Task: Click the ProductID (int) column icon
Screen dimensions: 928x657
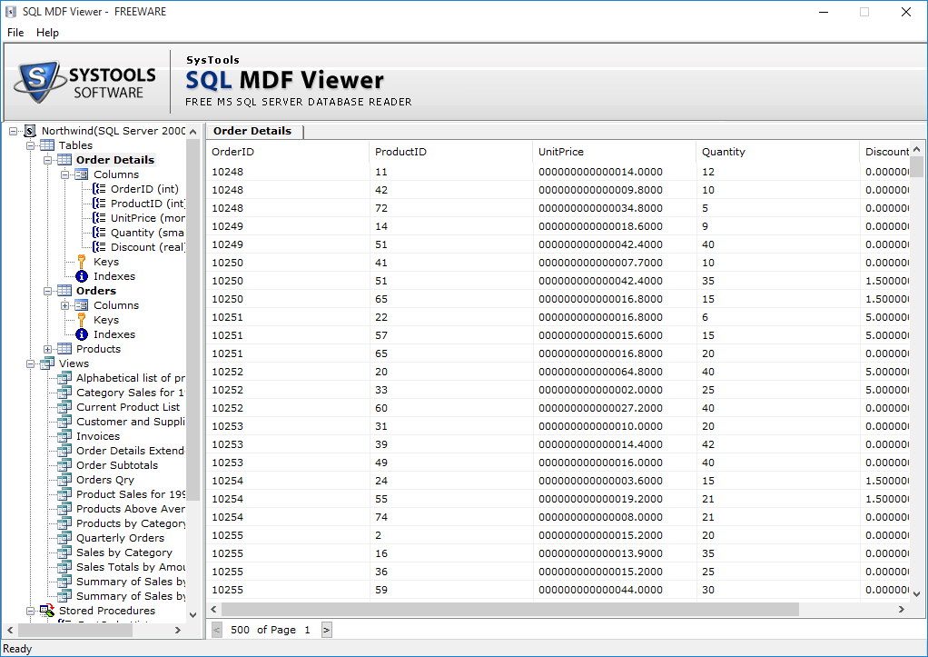Action: point(100,204)
